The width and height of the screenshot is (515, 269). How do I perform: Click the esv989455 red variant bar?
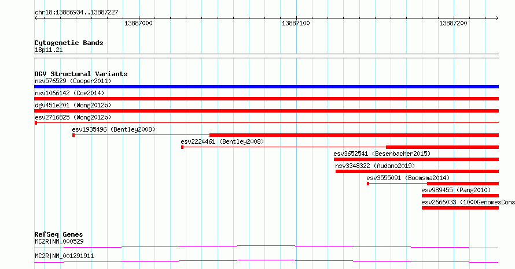(x=460, y=196)
